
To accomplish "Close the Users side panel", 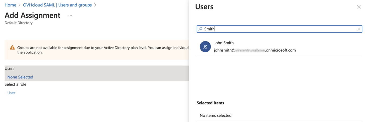I will click(359, 7).
